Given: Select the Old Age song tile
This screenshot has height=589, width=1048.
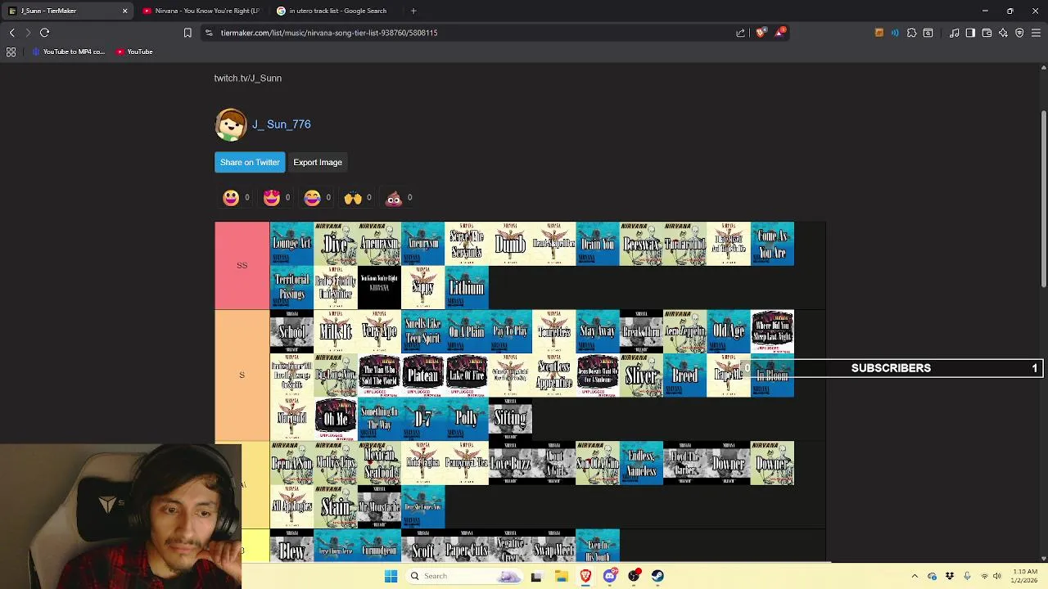Looking at the screenshot, I should pyautogui.click(x=729, y=331).
